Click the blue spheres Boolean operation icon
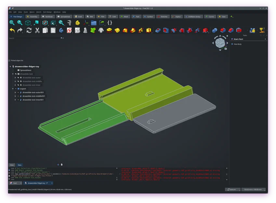276x203 pixels. point(214,30)
